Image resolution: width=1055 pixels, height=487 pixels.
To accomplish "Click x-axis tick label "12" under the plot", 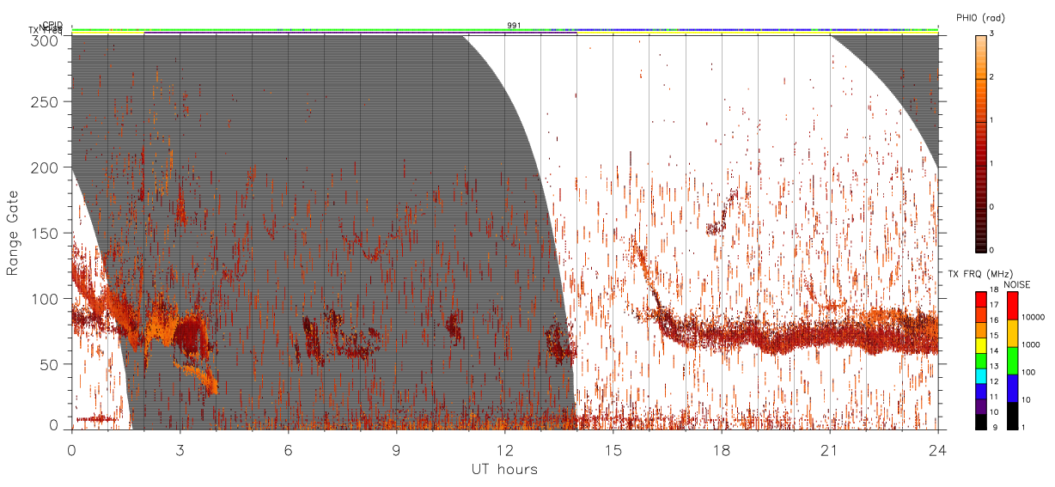I will 504,449.
